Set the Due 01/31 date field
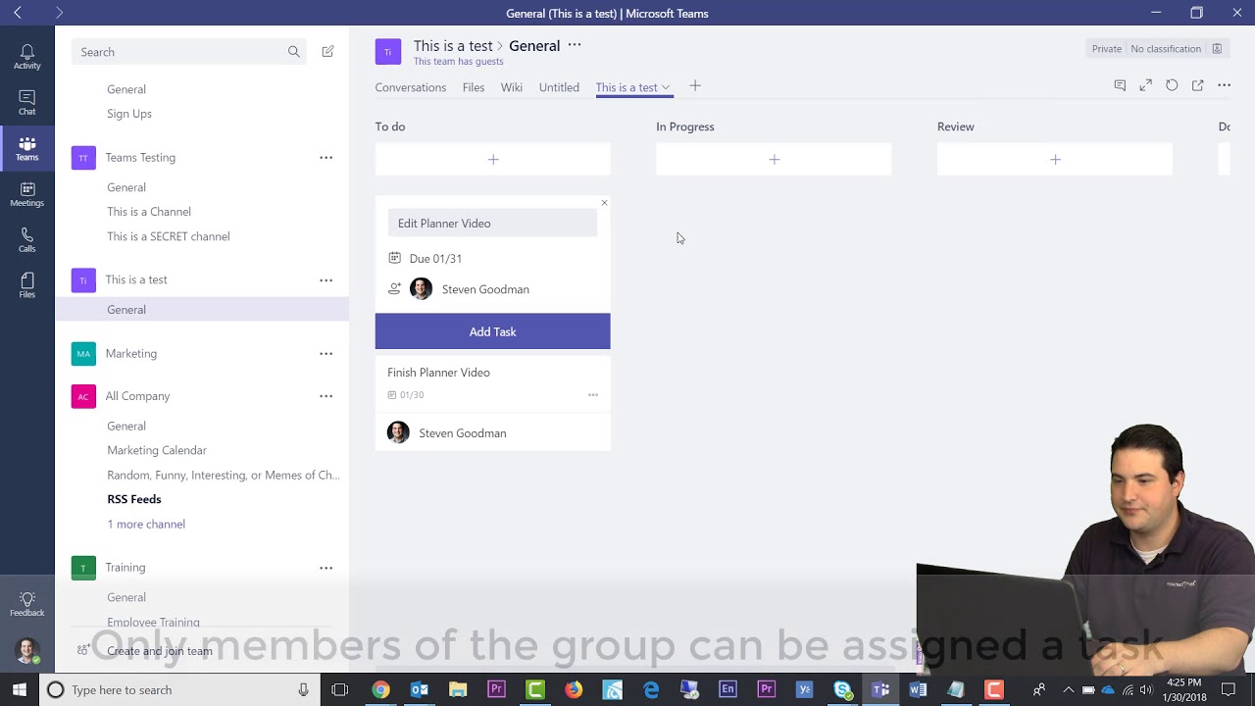The image size is (1255, 706). 435,259
